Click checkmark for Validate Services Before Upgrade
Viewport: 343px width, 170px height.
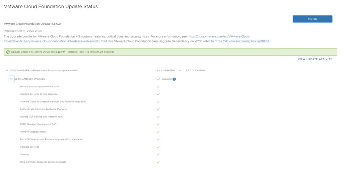158,94
